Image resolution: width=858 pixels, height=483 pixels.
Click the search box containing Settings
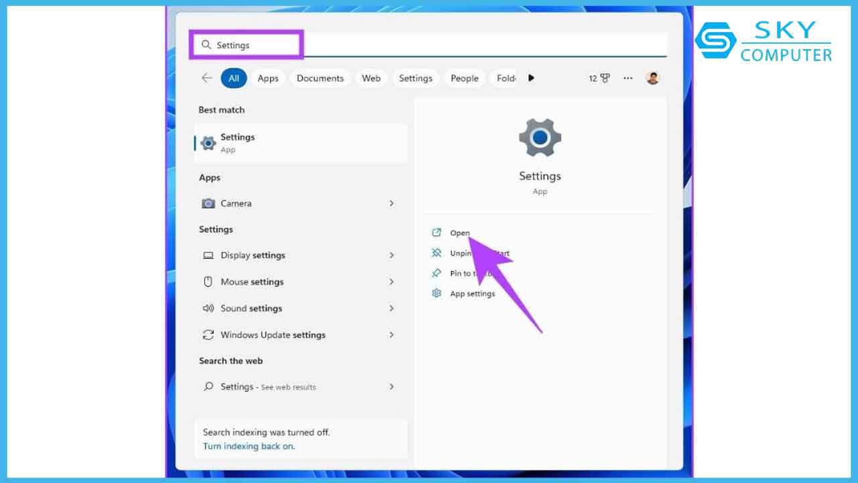coord(429,45)
